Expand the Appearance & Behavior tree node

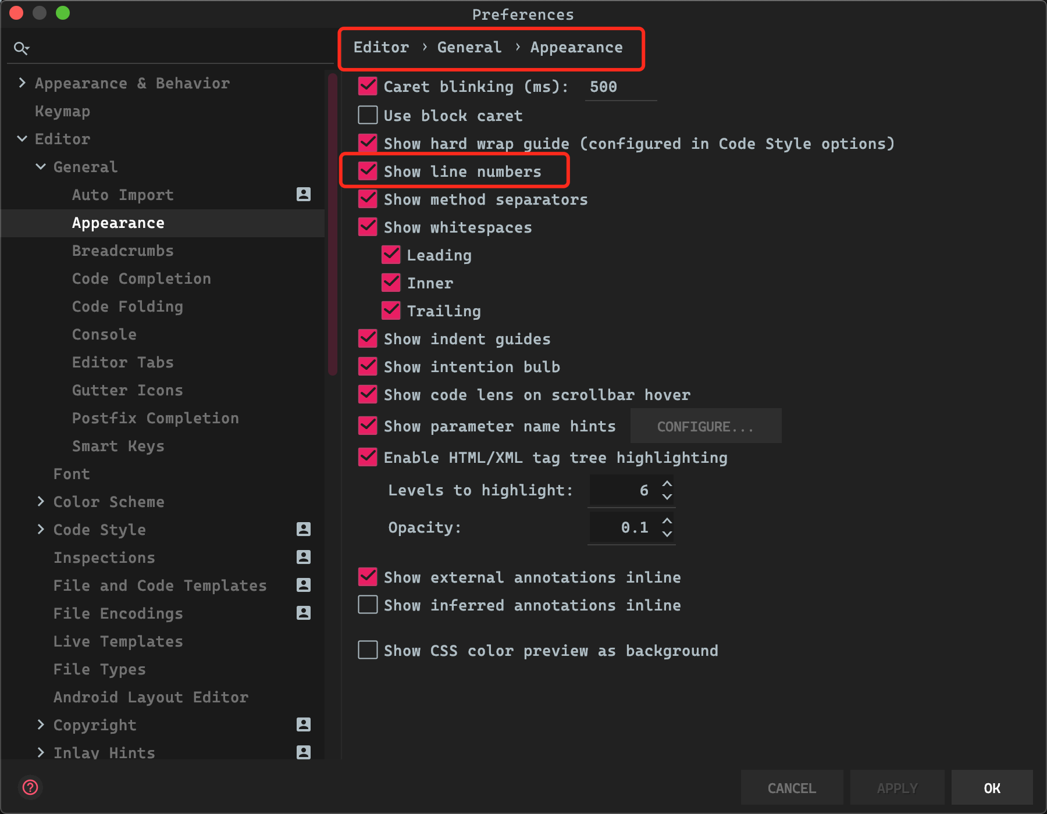coord(22,83)
